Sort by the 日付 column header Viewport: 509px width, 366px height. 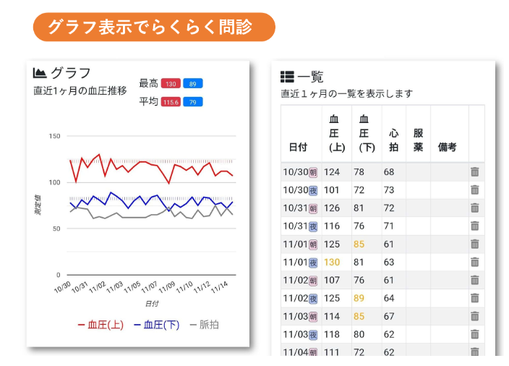pos(298,147)
